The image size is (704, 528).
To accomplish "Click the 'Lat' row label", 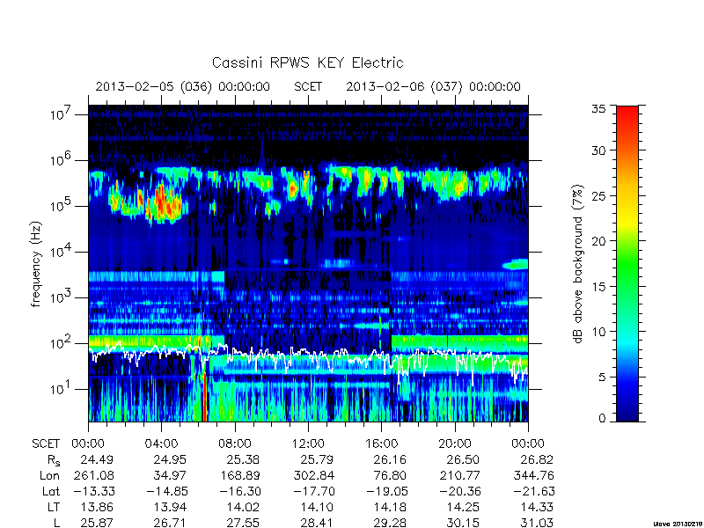I will (51, 491).
